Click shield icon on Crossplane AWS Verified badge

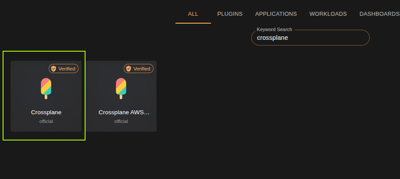129,69
